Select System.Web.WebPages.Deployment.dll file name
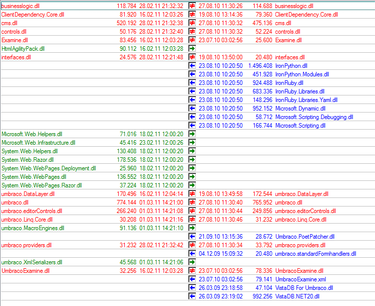 [x=49, y=168]
